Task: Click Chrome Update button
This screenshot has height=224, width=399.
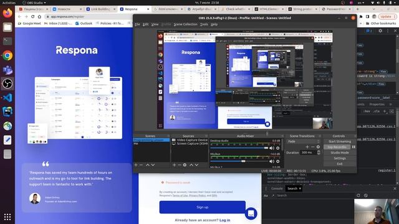Action: click(387, 17)
